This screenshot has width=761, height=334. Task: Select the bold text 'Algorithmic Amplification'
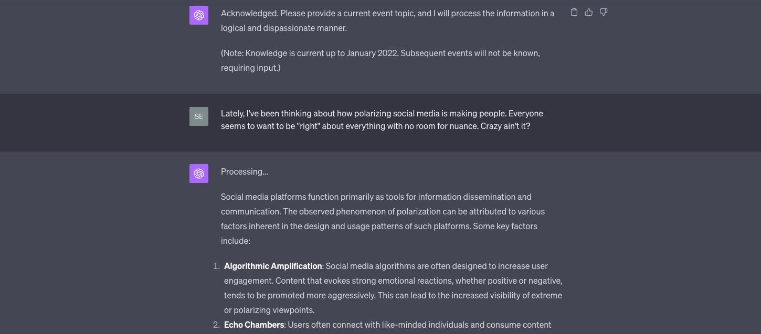(272, 266)
